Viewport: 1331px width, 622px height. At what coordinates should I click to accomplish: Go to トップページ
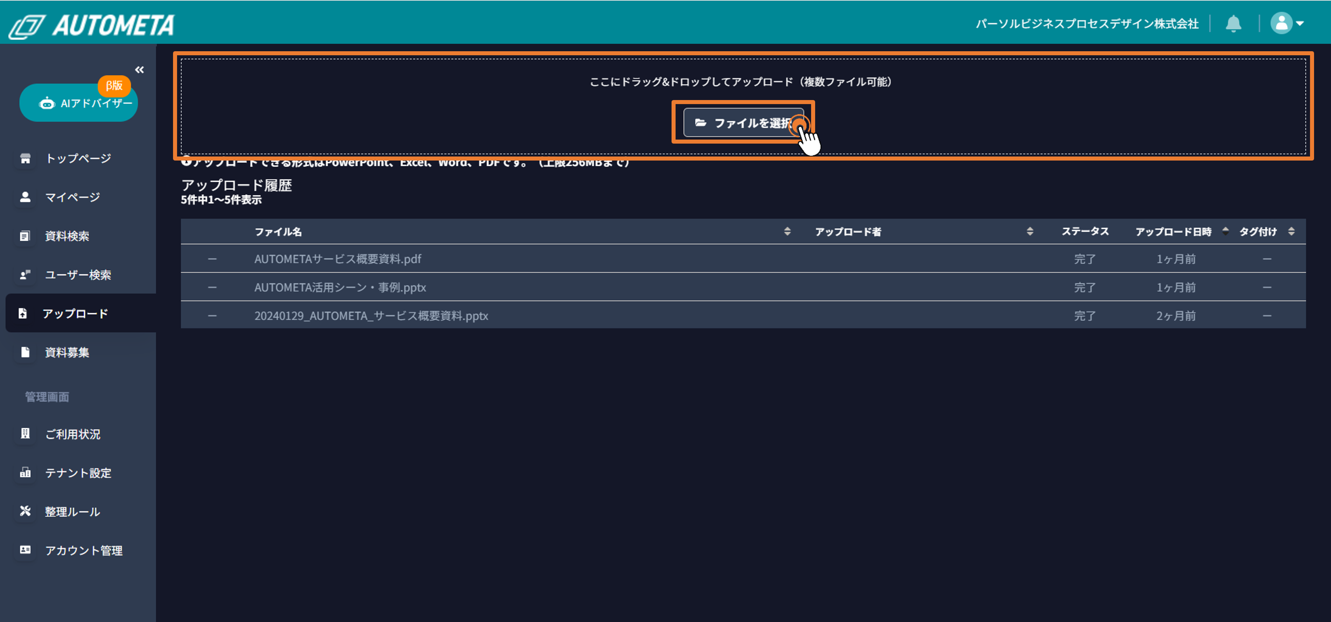coord(78,158)
